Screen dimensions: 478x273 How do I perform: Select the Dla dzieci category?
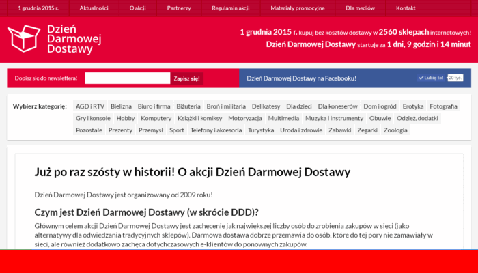[x=299, y=106]
